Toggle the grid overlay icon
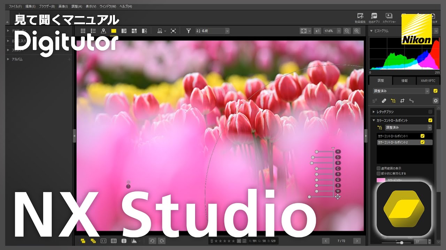446x250 pixels. click(114, 241)
